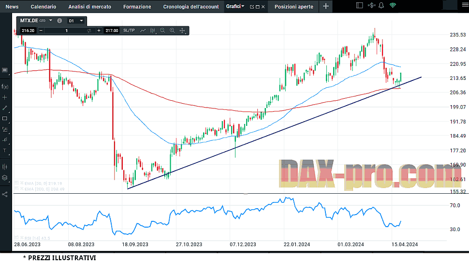Select the pitchfork drawing tool
This screenshot has height=262, width=469.
point(4,140)
